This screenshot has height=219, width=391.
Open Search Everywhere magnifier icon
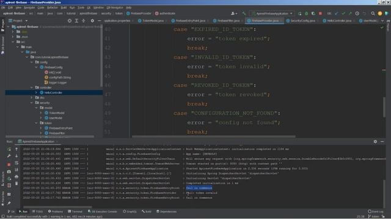(373, 13)
